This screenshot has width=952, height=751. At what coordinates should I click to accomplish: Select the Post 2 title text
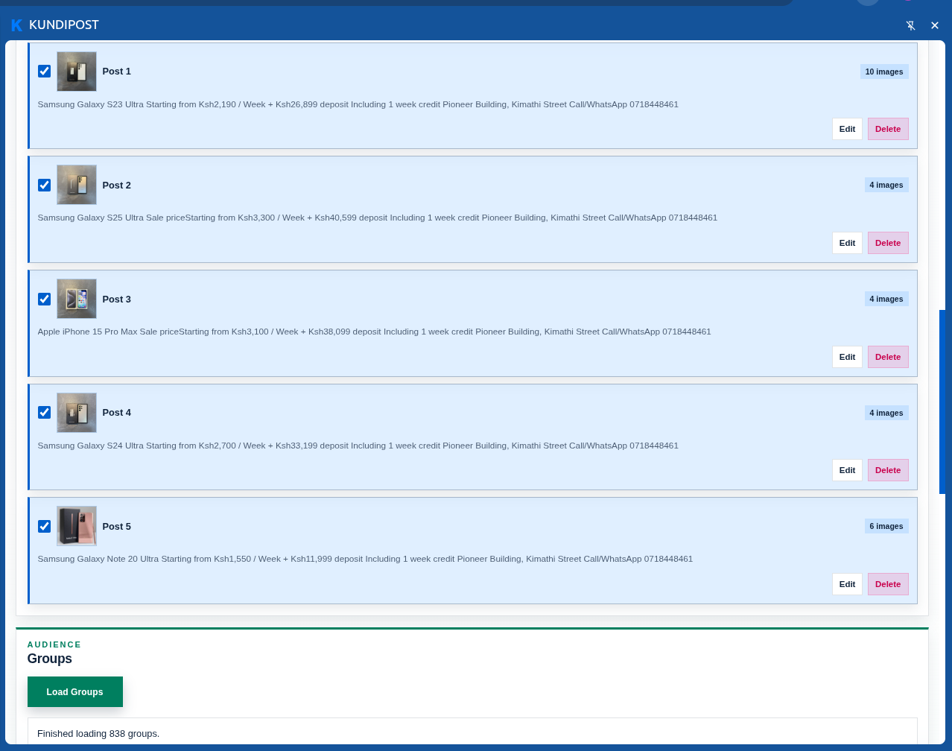(x=117, y=185)
